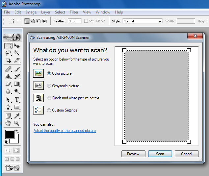Click the Custom Settings thumbnail icon

pyautogui.click(x=39, y=110)
